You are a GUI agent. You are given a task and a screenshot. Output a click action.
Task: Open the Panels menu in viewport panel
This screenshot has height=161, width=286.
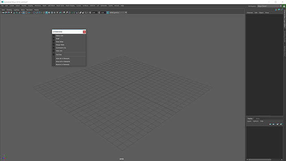click(37, 10)
